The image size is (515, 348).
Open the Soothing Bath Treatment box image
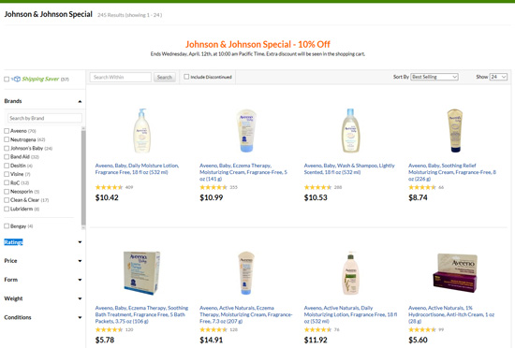142,273
